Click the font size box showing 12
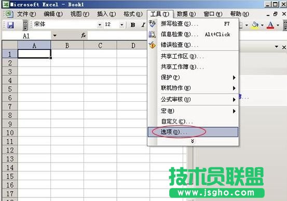Viewport: 287px width, 201px height. coord(111,24)
